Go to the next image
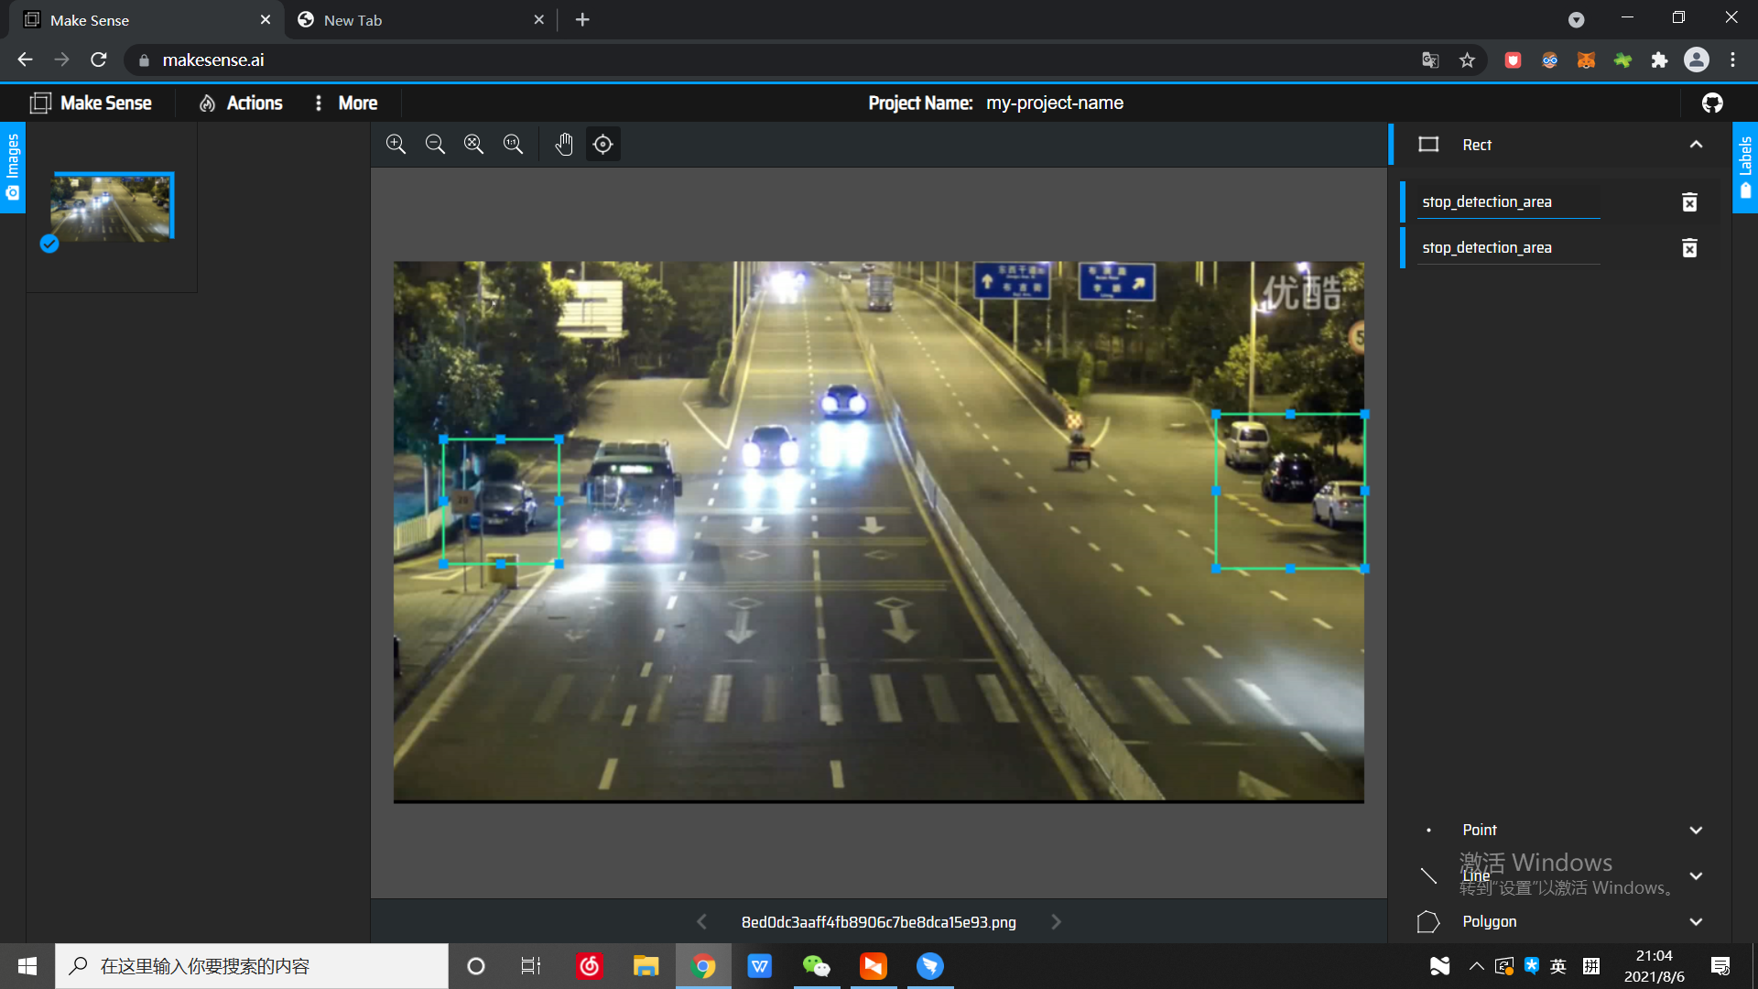The image size is (1758, 989). (x=1056, y=922)
